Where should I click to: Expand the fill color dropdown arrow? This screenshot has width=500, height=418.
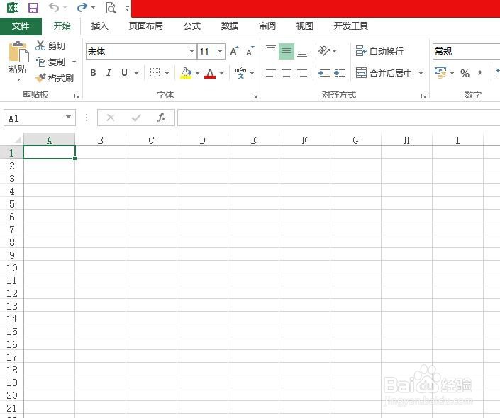197,73
